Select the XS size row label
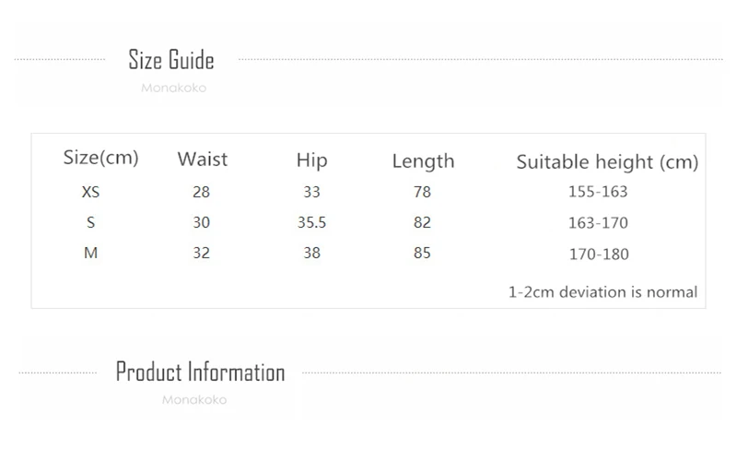The height and width of the screenshot is (461, 737). coord(91,192)
